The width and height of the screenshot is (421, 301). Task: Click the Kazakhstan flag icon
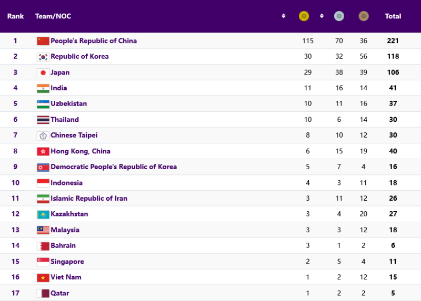point(43,214)
